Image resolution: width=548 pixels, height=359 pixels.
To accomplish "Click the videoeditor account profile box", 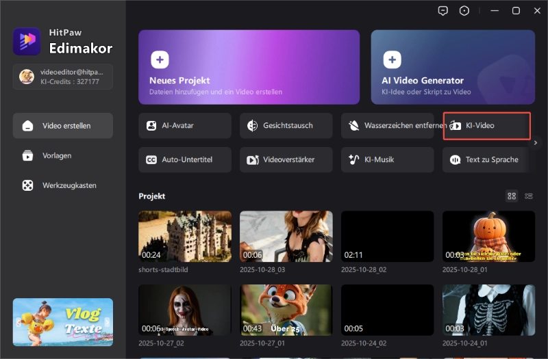I will 63,77.
